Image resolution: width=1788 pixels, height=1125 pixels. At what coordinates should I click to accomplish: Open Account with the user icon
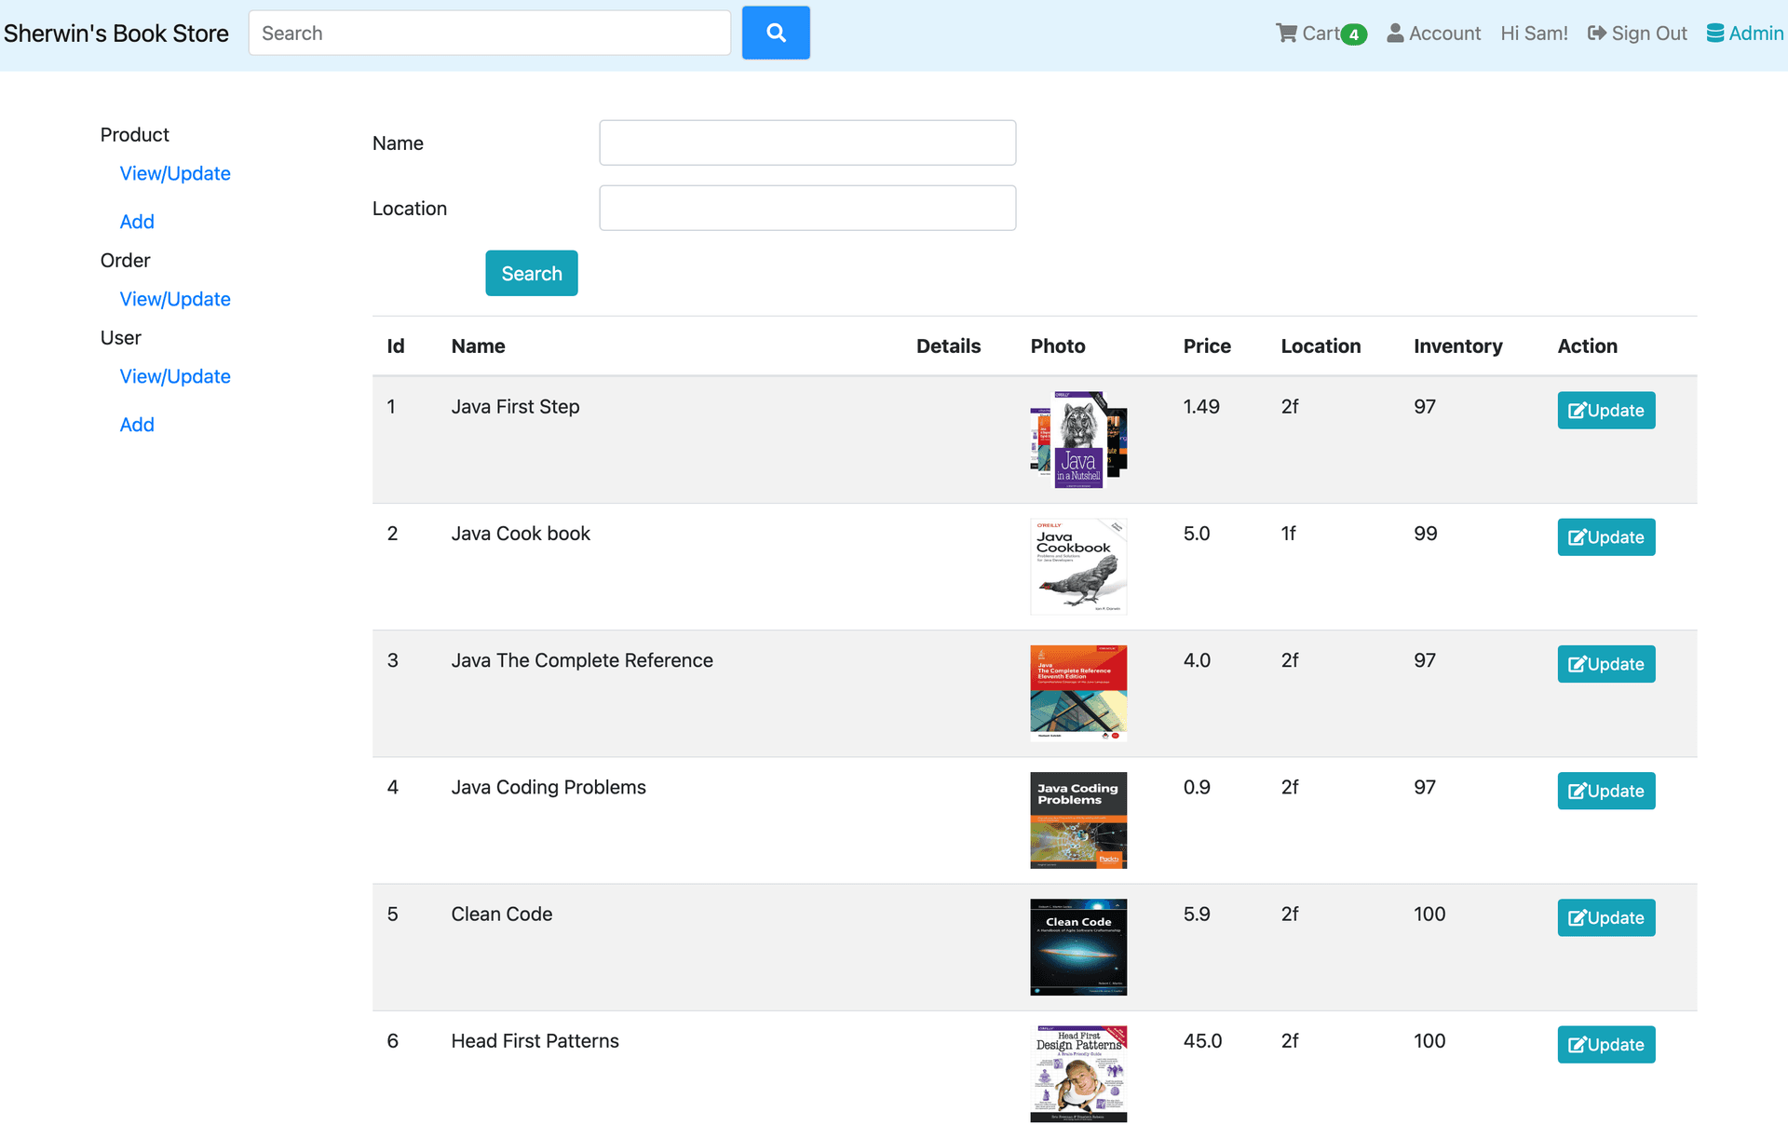pyautogui.click(x=1433, y=34)
